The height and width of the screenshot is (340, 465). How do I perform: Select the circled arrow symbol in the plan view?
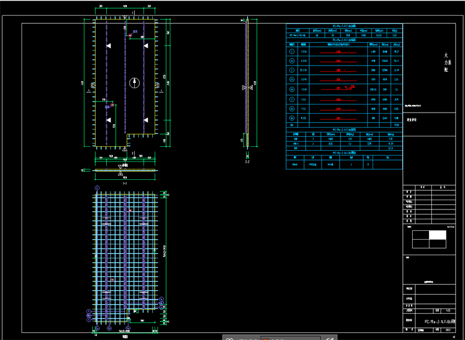[134, 82]
